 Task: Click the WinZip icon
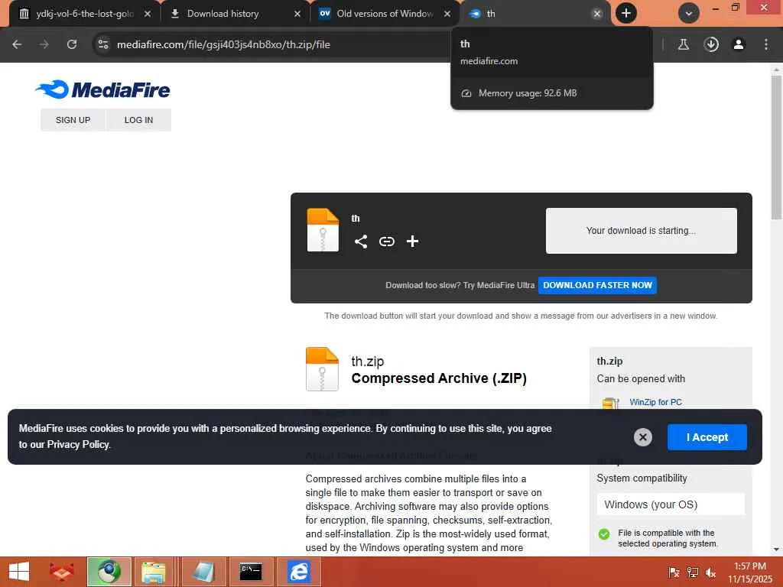[610, 404]
